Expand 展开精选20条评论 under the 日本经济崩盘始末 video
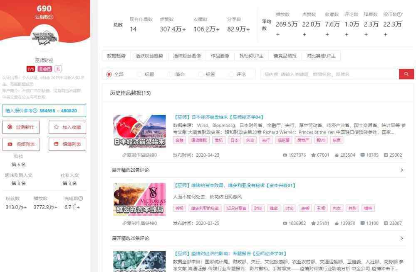The width and height of the screenshot is (416, 272). pos(258,170)
